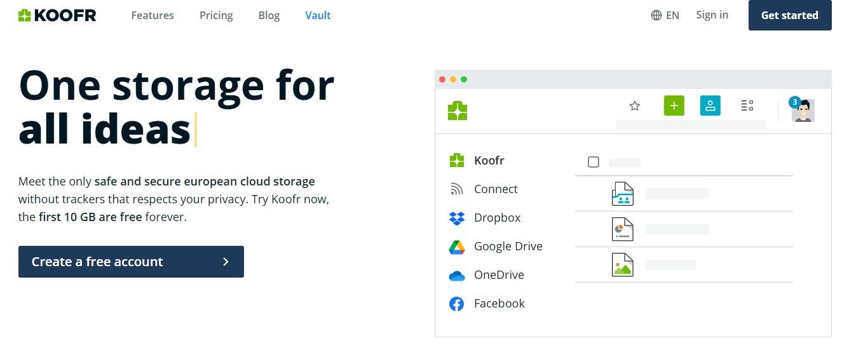This screenshot has height=357, width=842.
Task: Toggle the list view layout icon
Action: (x=747, y=105)
